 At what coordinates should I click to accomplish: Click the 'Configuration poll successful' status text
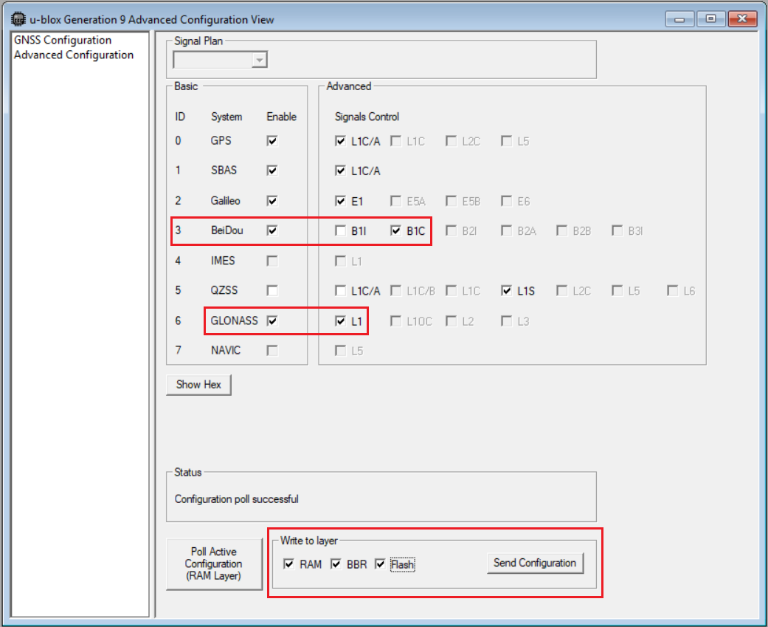coord(237,499)
